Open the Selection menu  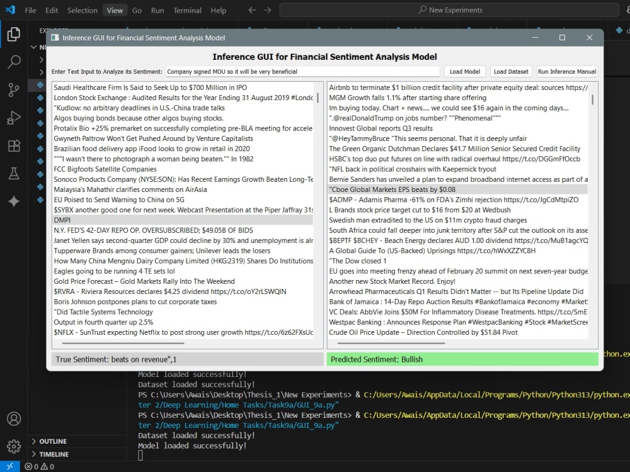coord(82,11)
